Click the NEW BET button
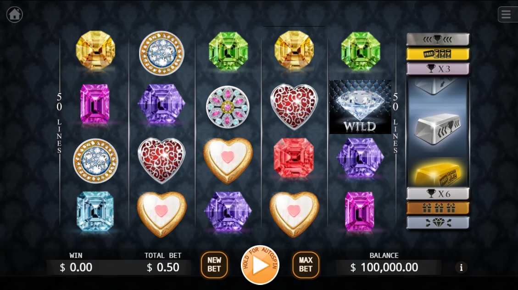Viewport: 518px width, 290px height. 214,265
